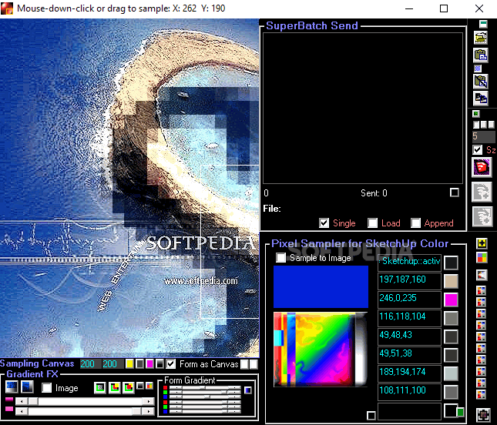Select the yellow swatch beside Sampling Canvas
The height and width of the screenshot is (425, 497).
129,364
